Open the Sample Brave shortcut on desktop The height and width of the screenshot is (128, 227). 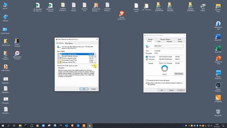pos(122,15)
